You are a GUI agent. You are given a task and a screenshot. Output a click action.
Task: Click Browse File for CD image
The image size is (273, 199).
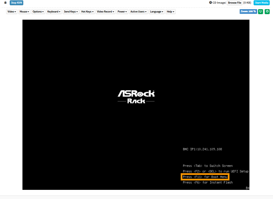234,3
